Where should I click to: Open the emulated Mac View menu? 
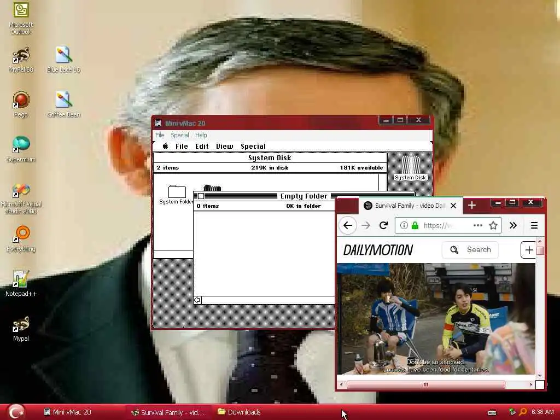(x=224, y=146)
